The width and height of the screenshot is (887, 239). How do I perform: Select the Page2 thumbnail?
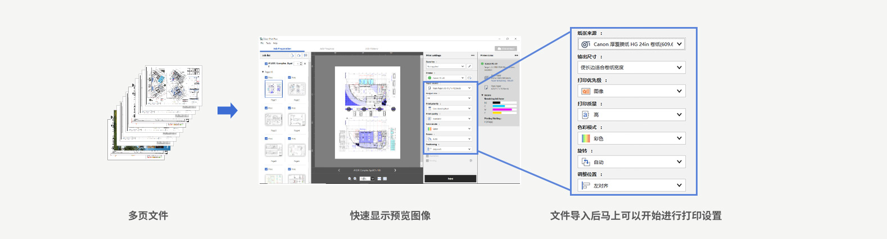[x=297, y=89]
